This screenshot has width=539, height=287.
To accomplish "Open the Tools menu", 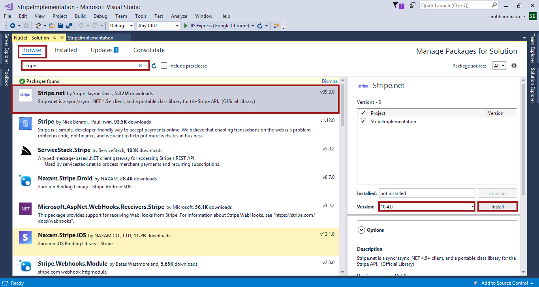I will 141,16.
